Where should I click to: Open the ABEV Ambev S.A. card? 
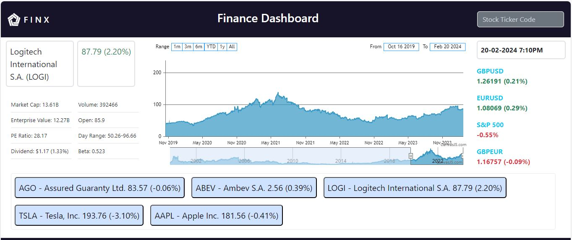coord(254,188)
